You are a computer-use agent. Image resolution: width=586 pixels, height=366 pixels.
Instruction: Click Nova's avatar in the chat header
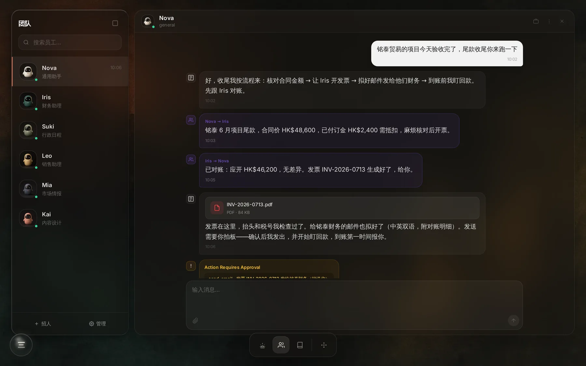pos(148,21)
